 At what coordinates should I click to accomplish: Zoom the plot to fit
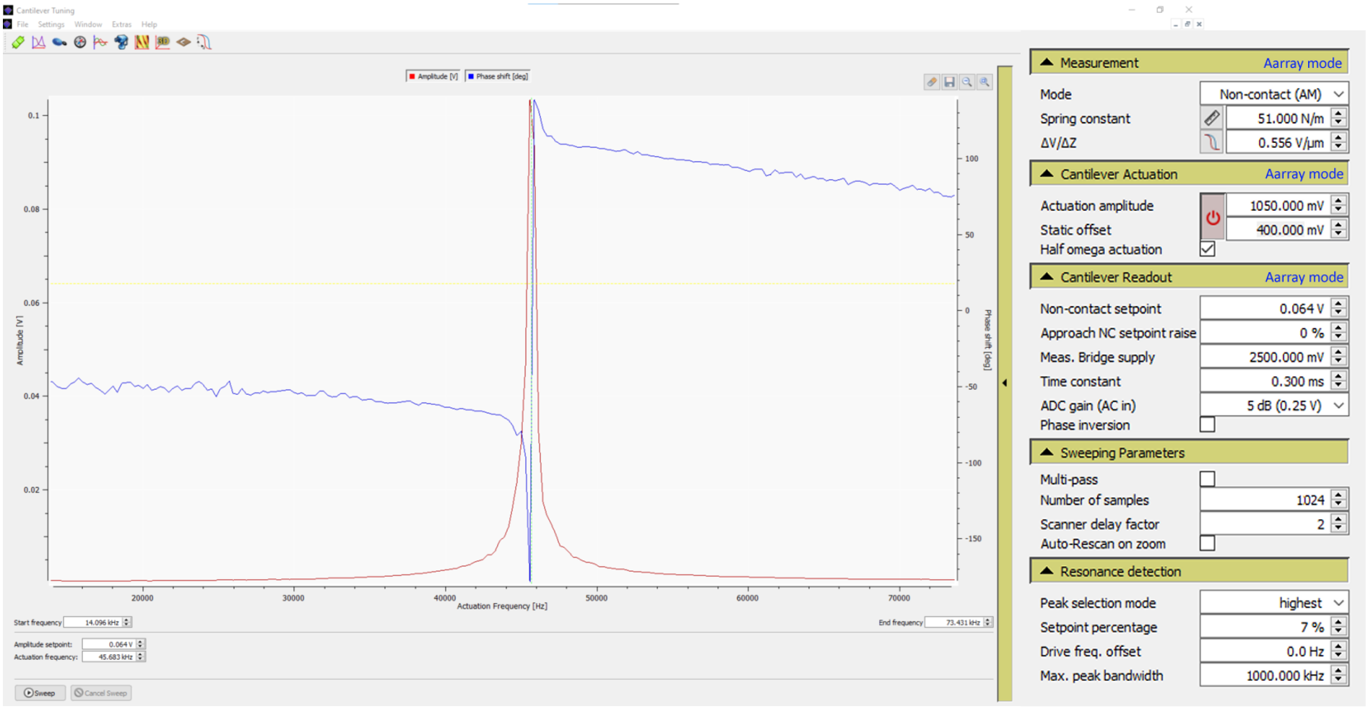click(984, 82)
